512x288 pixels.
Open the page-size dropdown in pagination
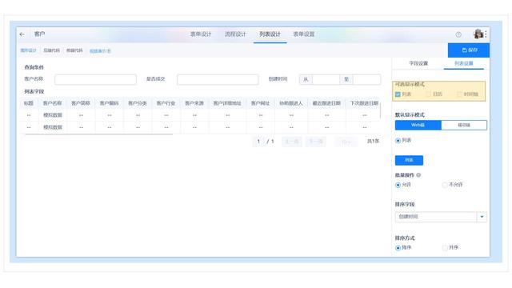point(346,142)
